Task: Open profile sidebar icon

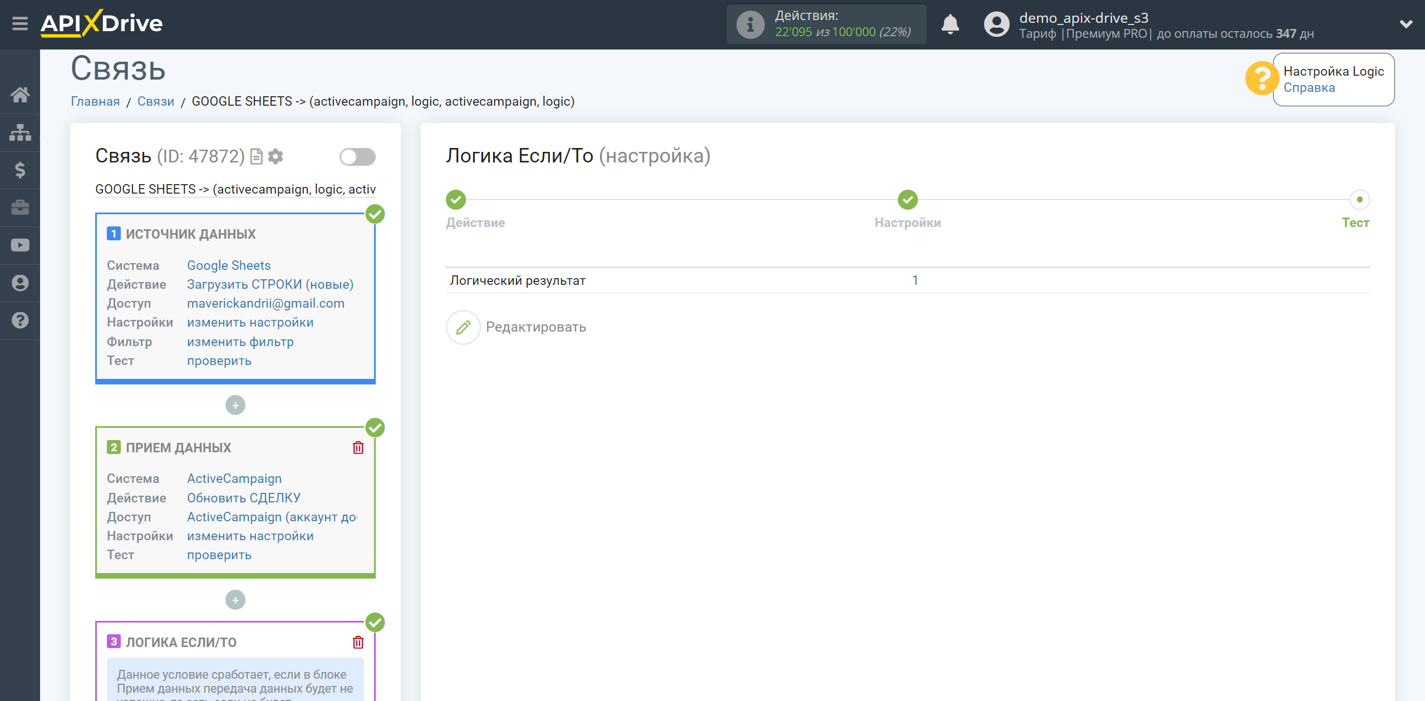Action: [x=20, y=283]
